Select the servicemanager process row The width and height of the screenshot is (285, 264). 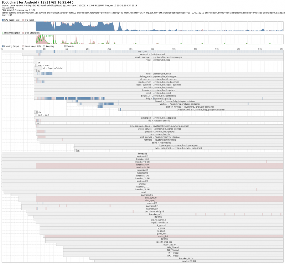(159, 57)
